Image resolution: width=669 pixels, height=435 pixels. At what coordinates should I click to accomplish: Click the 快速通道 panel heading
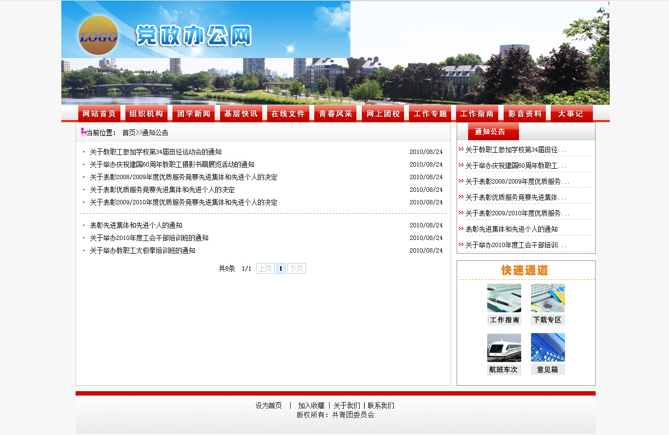click(x=524, y=270)
